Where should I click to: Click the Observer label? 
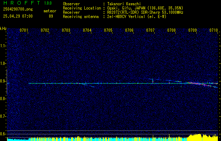click(x=71, y=4)
